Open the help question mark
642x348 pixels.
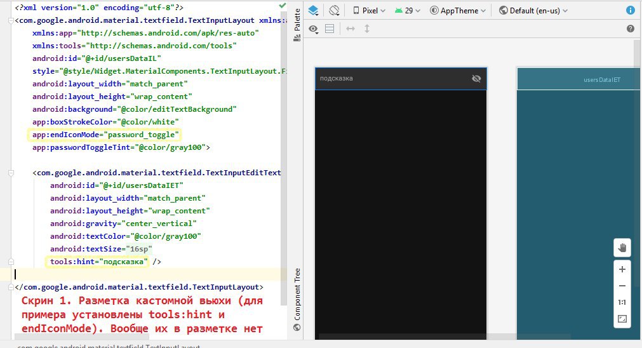click(631, 29)
